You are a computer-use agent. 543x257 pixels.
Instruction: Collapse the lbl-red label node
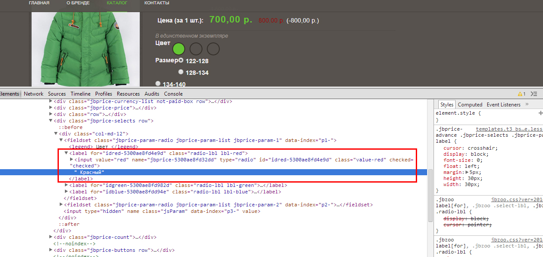67,153
